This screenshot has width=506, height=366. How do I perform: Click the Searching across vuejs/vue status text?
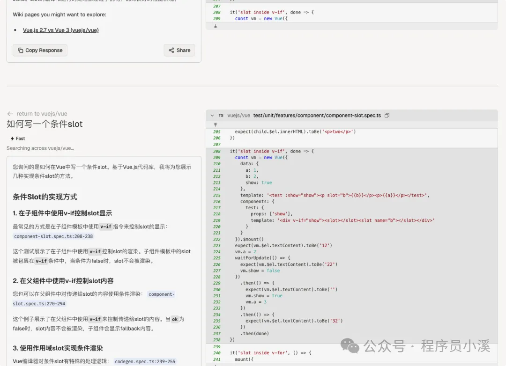coord(40,148)
